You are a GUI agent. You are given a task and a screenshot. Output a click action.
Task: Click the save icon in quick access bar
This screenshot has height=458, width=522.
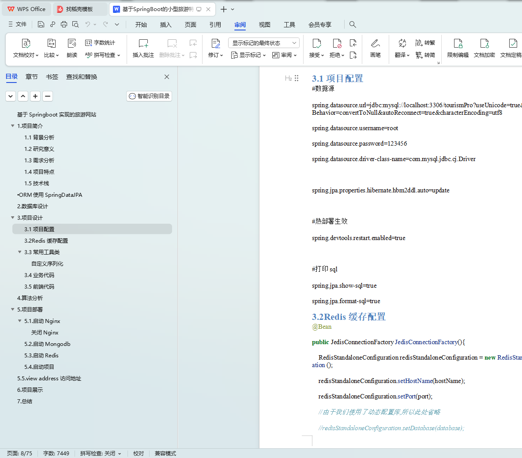41,24
